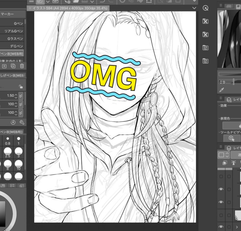
Task: Open the blending mode dropdown 通
Action: click(236, 155)
